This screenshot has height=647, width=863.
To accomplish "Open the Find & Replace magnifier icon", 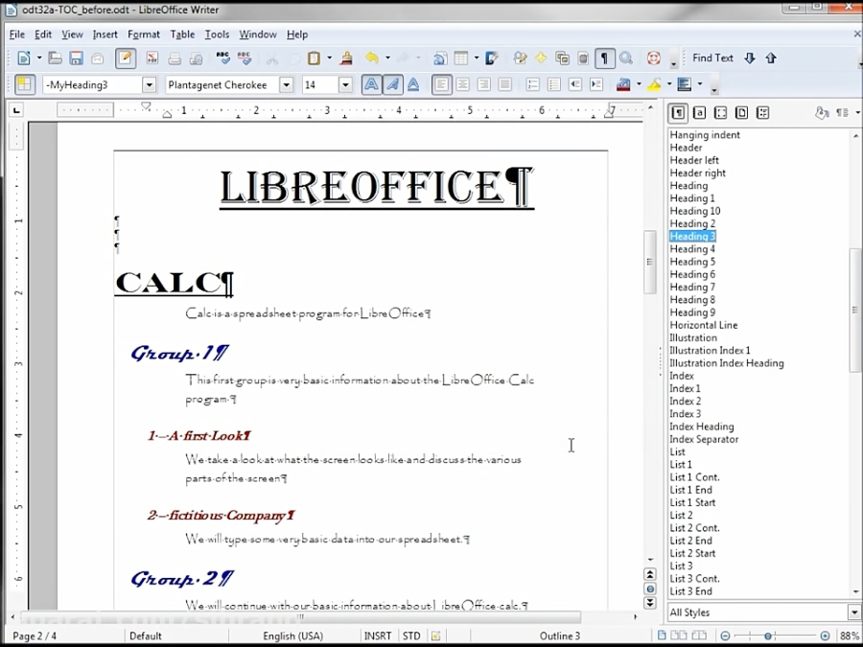I will pyautogui.click(x=625, y=58).
